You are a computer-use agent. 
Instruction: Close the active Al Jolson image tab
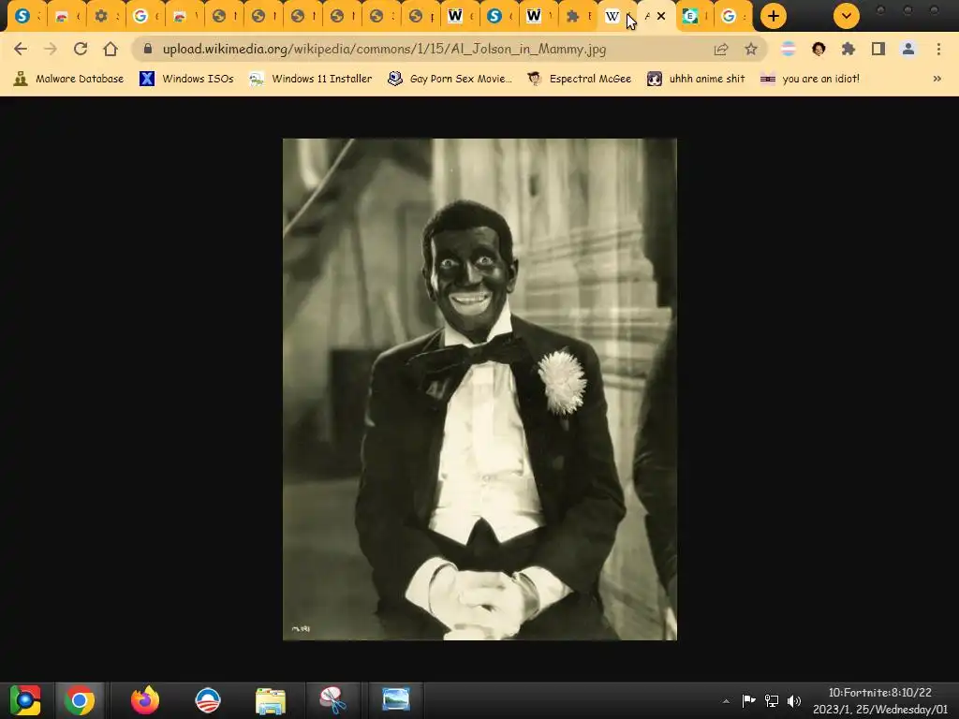pyautogui.click(x=661, y=16)
